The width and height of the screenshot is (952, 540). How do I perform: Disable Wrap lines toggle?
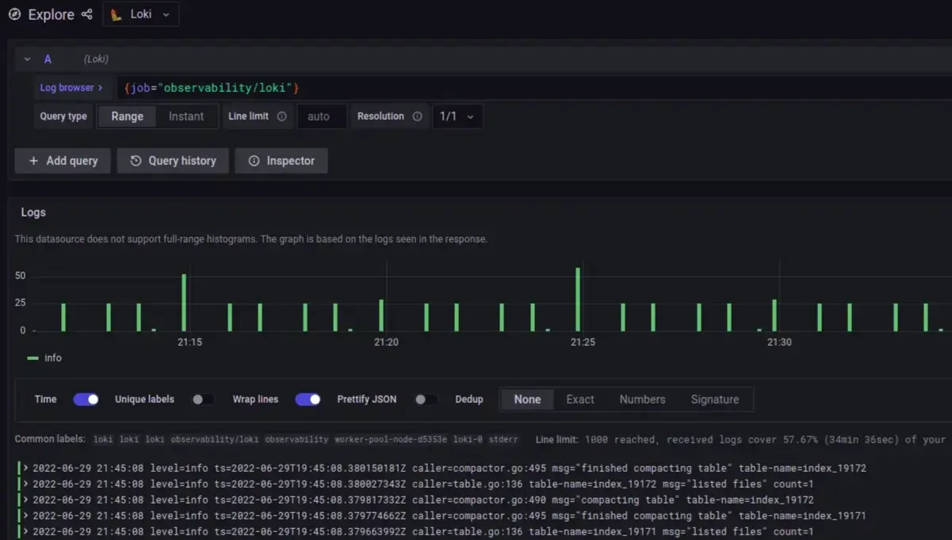[308, 400]
